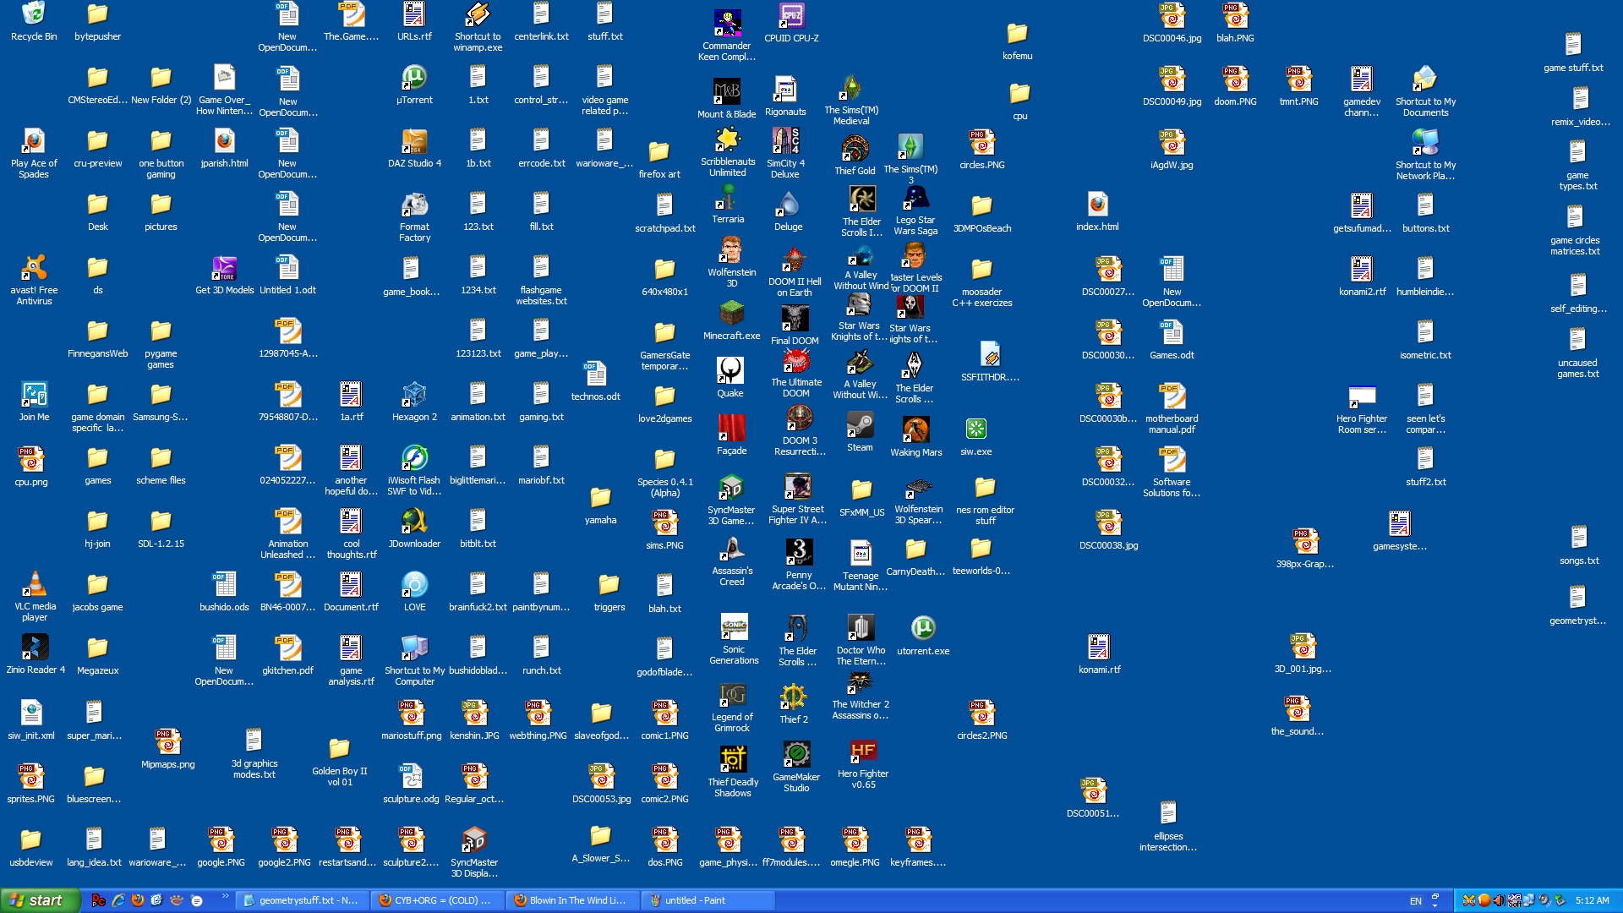This screenshot has width=1623, height=913.
Task: Launch the VLC media player shortcut
Action: (34, 585)
